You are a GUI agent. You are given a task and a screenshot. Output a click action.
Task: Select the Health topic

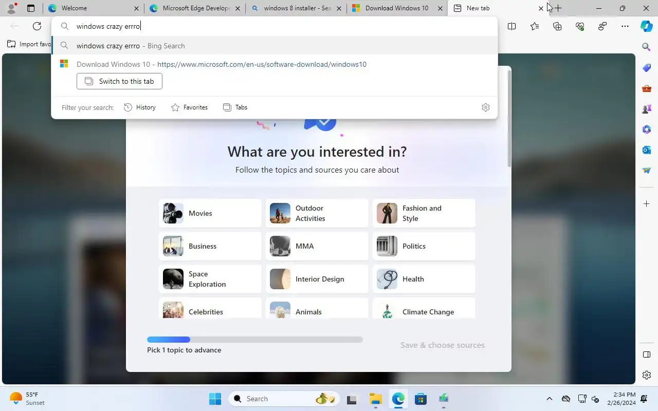point(424,279)
